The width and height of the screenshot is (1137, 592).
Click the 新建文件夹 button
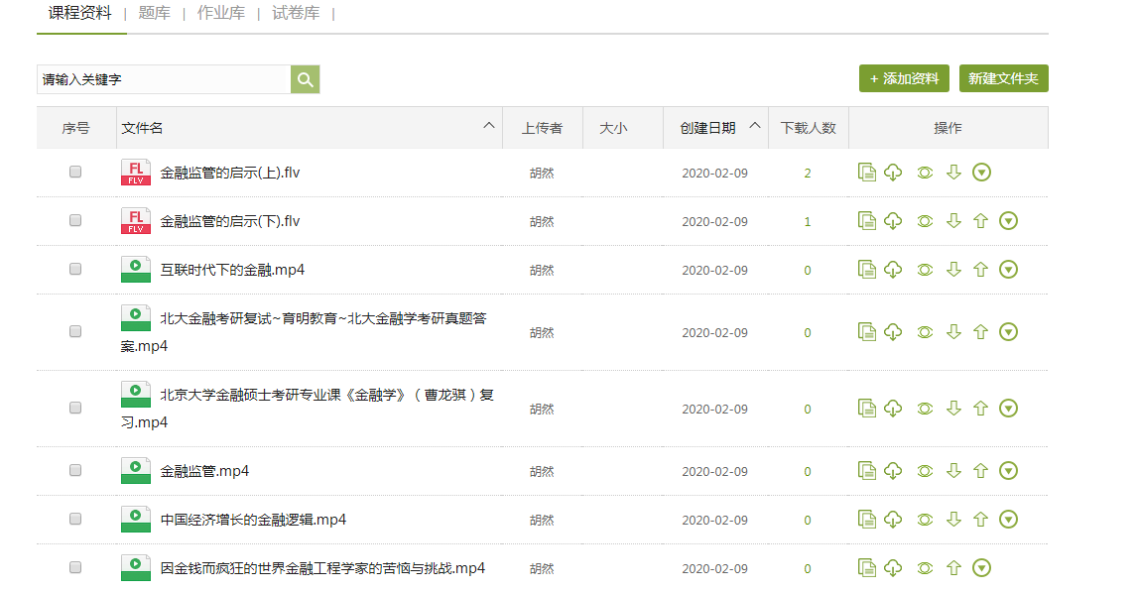[1003, 78]
